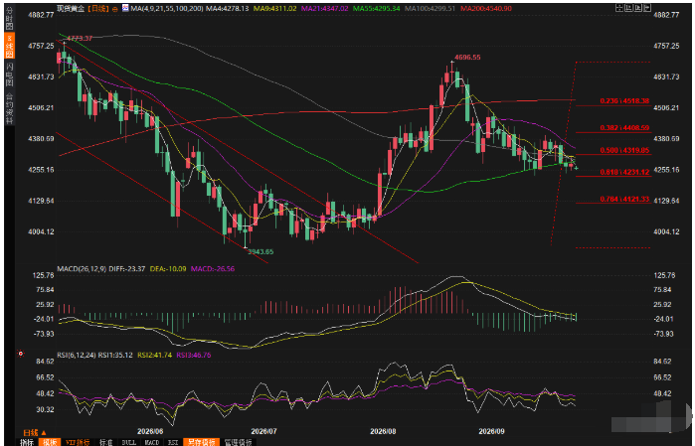The height and width of the screenshot is (446, 695).
Task: Click the 2026/06 date axis label
Action: (150, 431)
